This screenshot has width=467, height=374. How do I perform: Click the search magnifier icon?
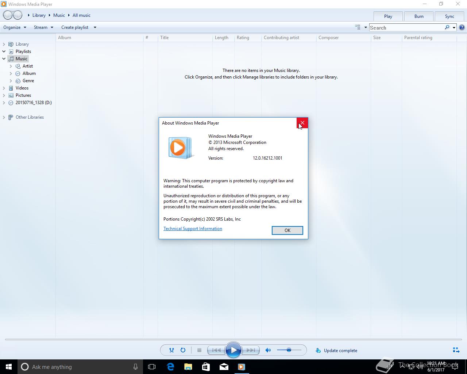(447, 27)
